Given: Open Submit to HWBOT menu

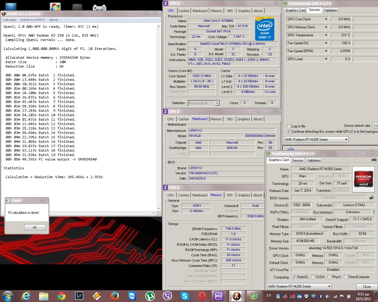Looking at the screenshot, I should click(33, 20).
